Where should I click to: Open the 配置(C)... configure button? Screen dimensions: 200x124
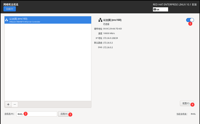click(187, 103)
